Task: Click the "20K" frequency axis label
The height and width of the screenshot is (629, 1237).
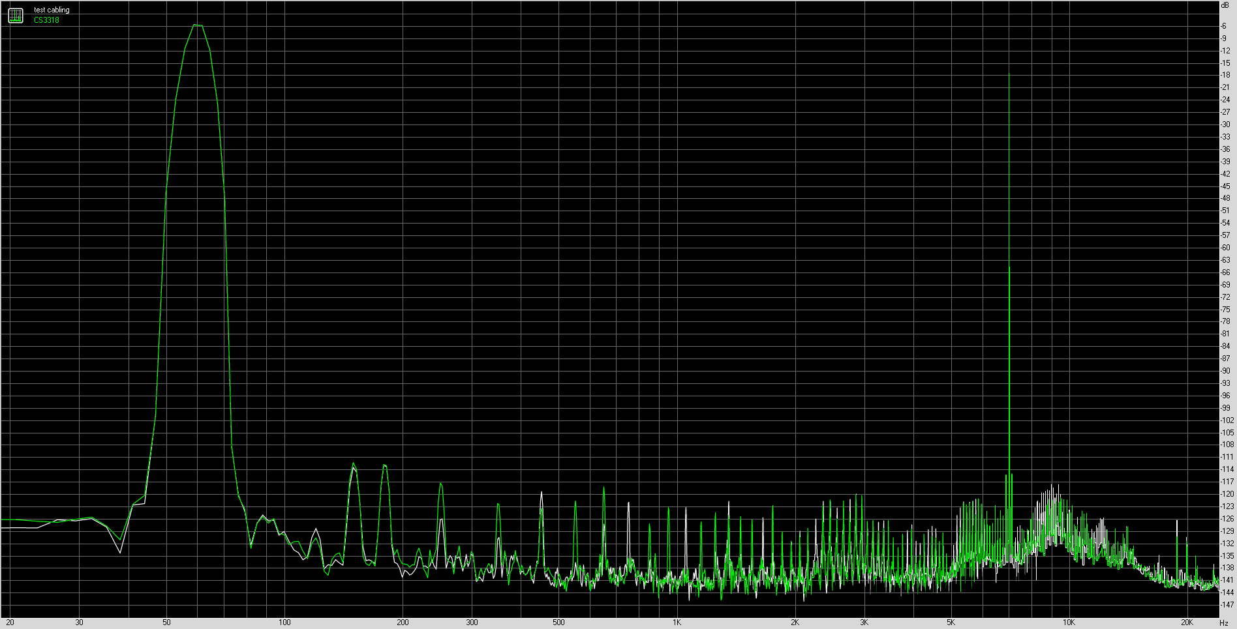Action: coord(1187,622)
